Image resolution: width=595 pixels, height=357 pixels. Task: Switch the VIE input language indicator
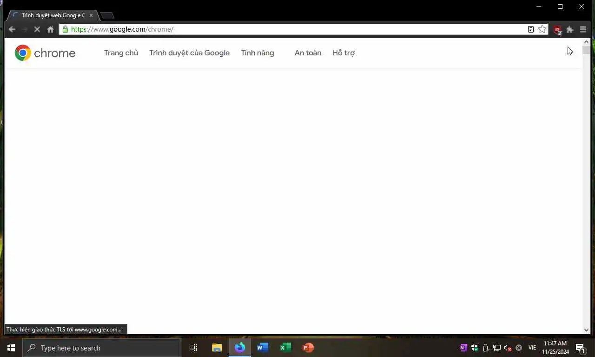coord(532,348)
